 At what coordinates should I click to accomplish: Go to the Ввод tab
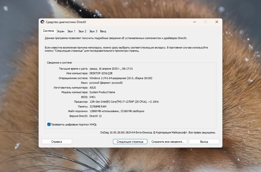[x=103, y=31]
